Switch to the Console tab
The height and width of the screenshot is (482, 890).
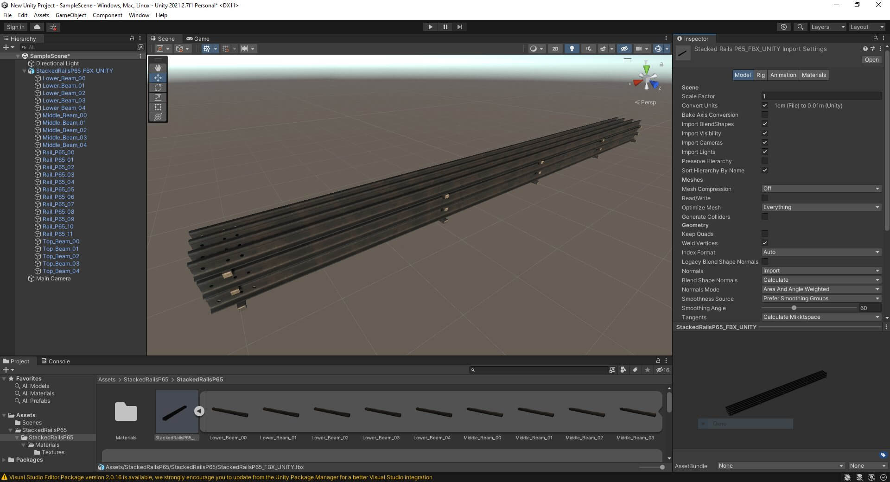coord(56,361)
